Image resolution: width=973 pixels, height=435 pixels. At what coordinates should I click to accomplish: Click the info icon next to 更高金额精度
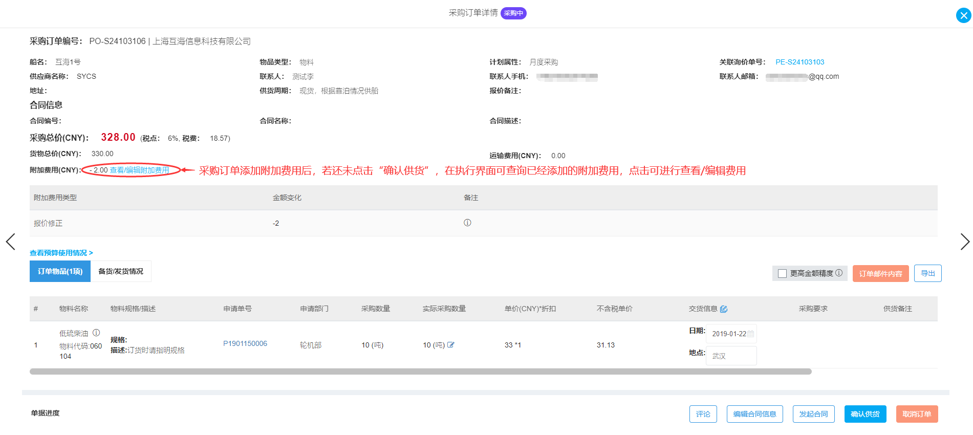[839, 273]
